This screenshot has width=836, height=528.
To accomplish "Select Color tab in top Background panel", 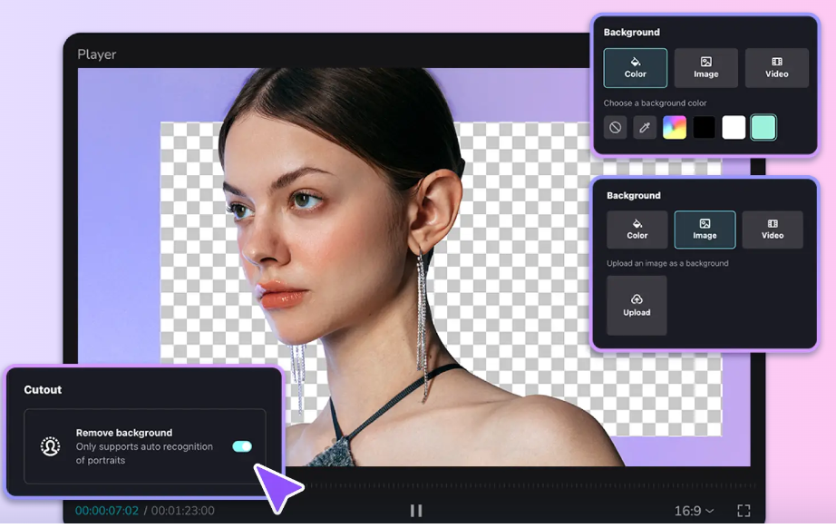I will [x=635, y=68].
